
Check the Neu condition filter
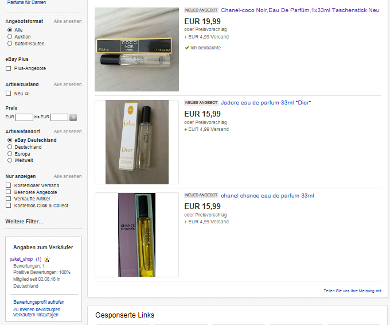pos(9,94)
